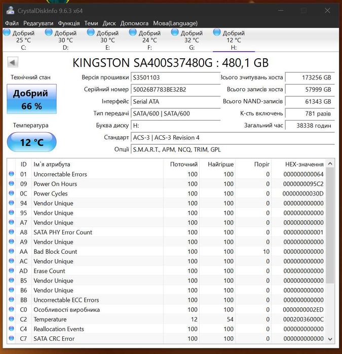Click the firmware field S3501103

coord(176,77)
